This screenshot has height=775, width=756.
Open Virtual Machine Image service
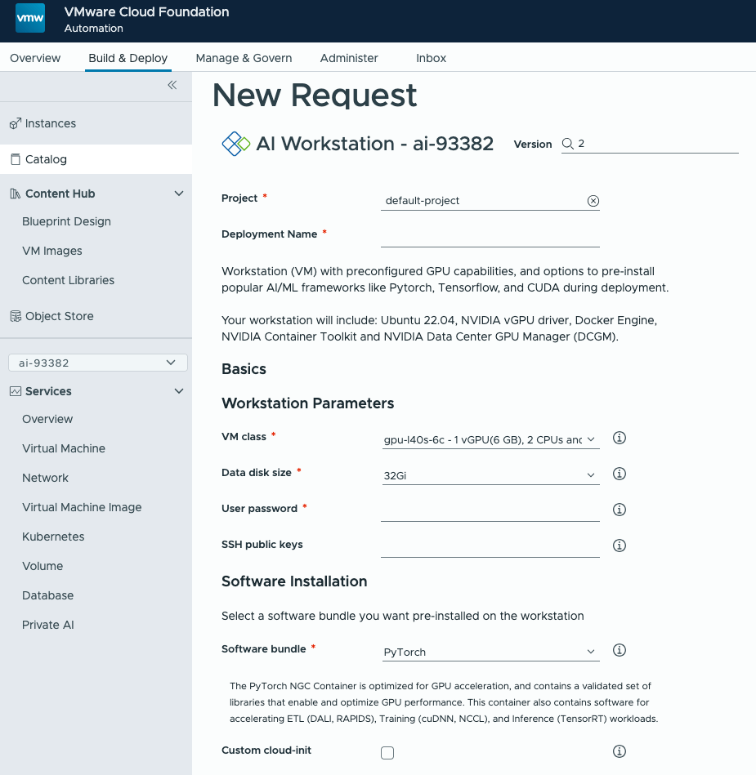pos(82,508)
